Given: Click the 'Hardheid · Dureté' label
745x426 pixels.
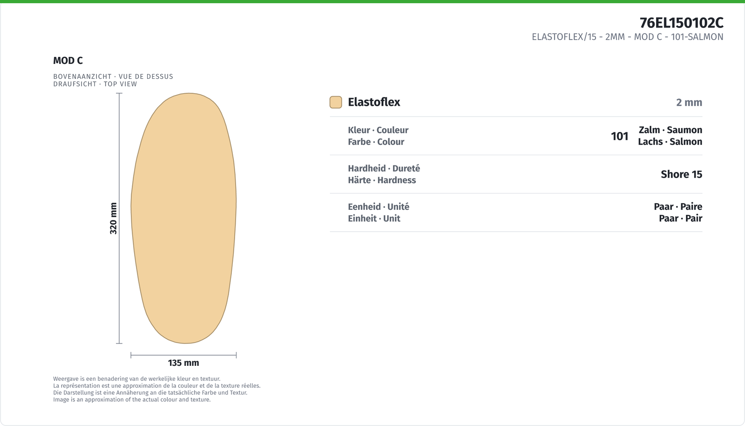Looking at the screenshot, I should coord(384,168).
